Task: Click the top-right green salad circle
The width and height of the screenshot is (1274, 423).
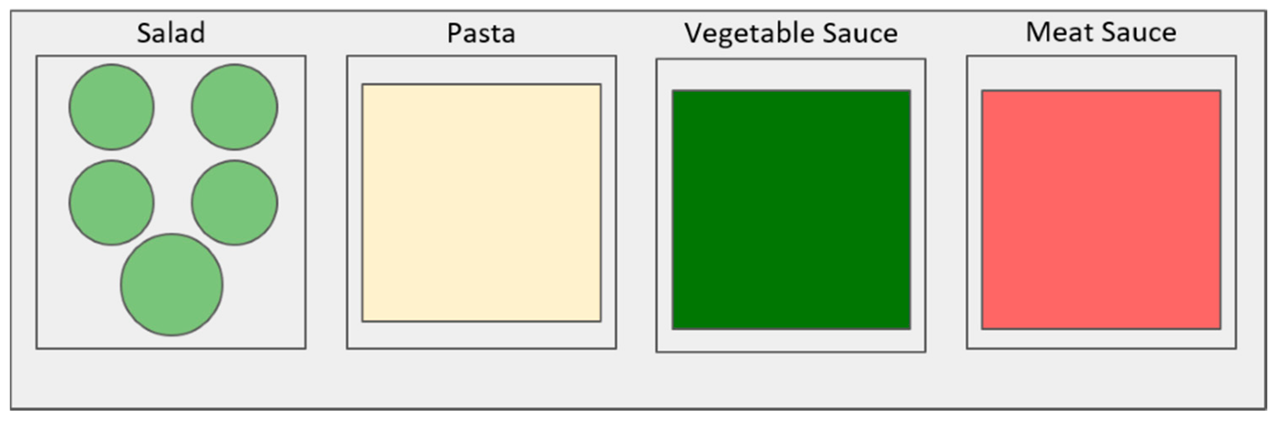Action: (235, 107)
